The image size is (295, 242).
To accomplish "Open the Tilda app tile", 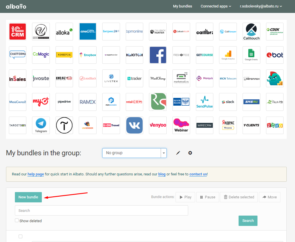I will coord(64,125).
